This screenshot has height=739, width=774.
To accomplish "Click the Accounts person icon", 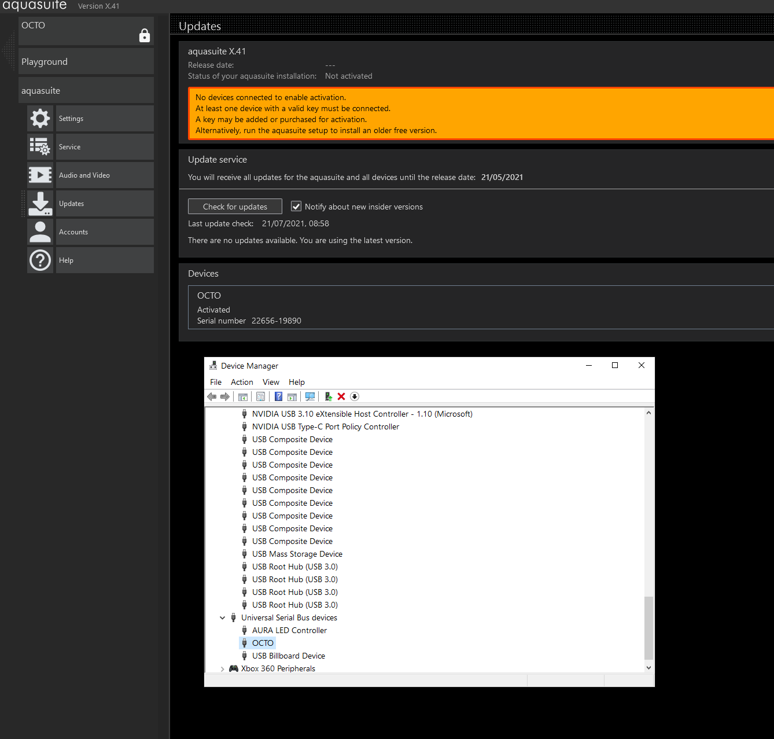I will pyautogui.click(x=40, y=232).
